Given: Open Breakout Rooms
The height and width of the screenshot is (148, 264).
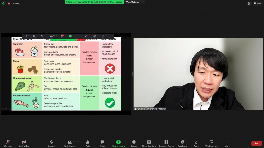Looking at the screenshot, I should [166, 142].
